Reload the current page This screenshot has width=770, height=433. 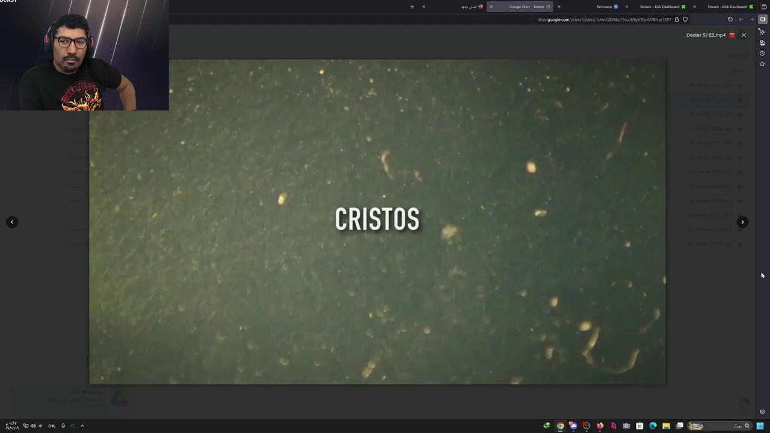click(730, 19)
